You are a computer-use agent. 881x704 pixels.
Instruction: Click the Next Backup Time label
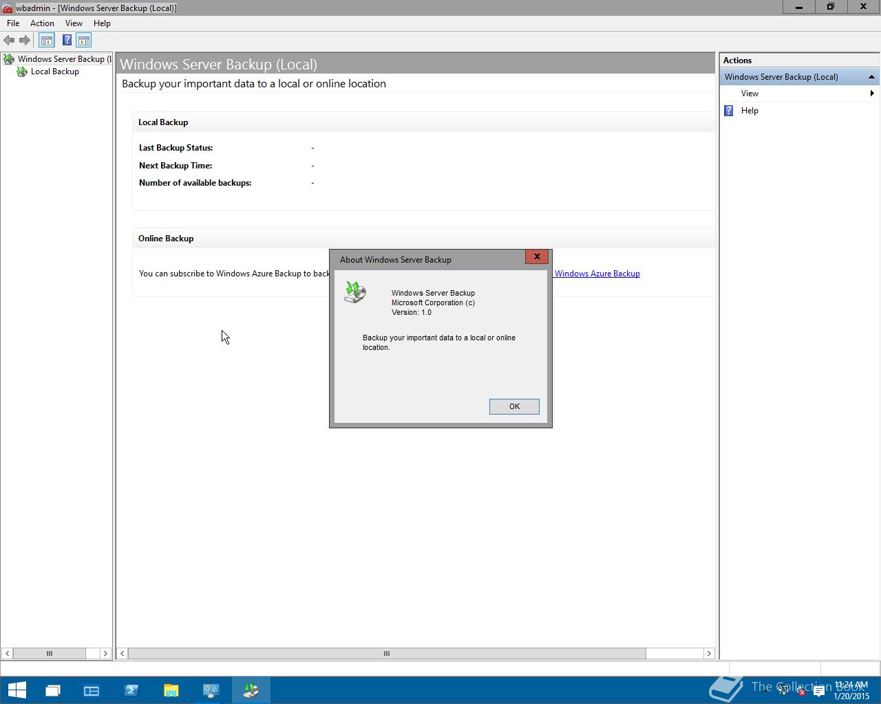point(176,166)
